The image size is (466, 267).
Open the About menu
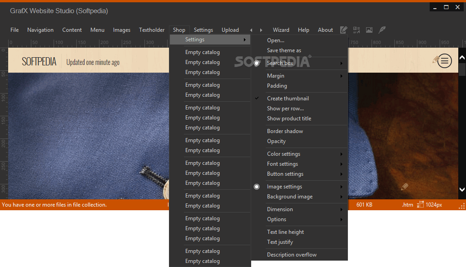[x=325, y=30]
